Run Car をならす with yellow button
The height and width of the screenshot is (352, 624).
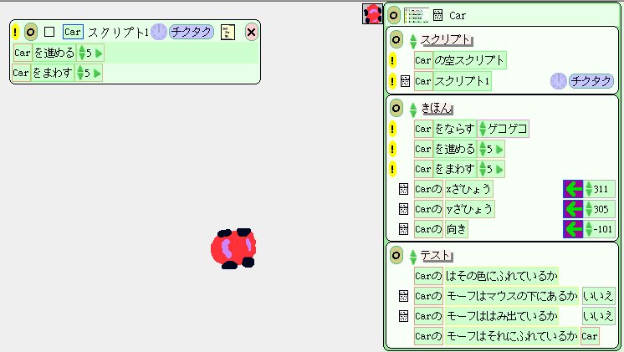[x=392, y=129]
